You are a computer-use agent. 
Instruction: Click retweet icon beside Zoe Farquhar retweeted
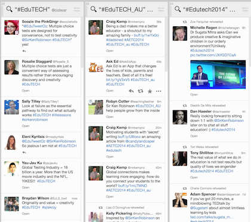click(x=185, y=21)
